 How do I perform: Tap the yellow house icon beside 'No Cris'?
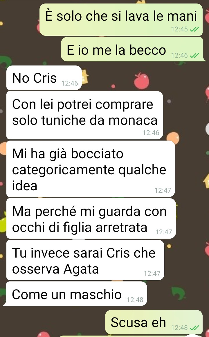[85, 77]
